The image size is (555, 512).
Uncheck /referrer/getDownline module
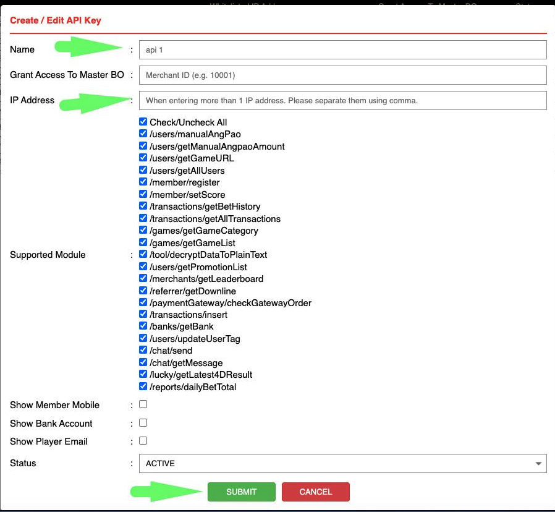click(x=143, y=291)
